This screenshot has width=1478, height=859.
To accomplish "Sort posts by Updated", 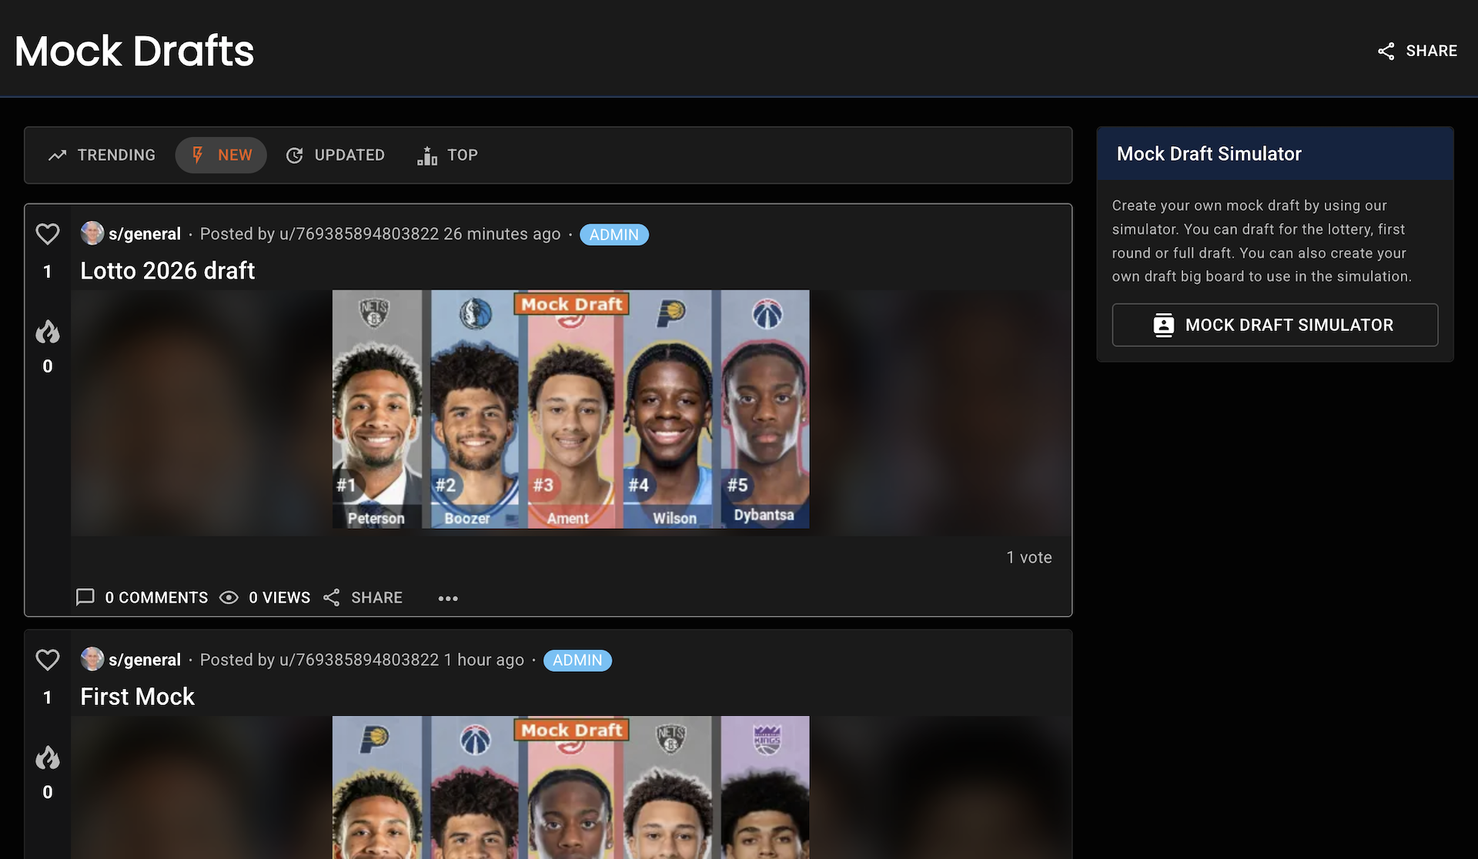I will coord(335,155).
